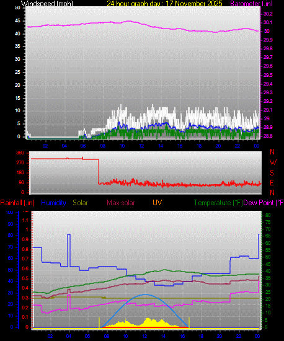The width and height of the screenshot is (284, 341).
Task: Click the 270 value on the wind direction axis
Action: (x=20, y=163)
